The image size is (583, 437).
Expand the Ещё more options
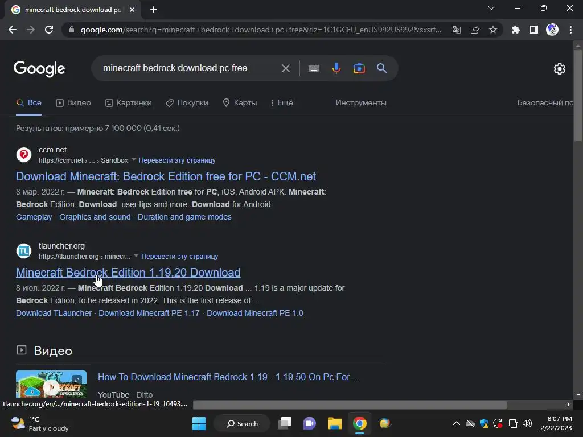click(x=282, y=103)
